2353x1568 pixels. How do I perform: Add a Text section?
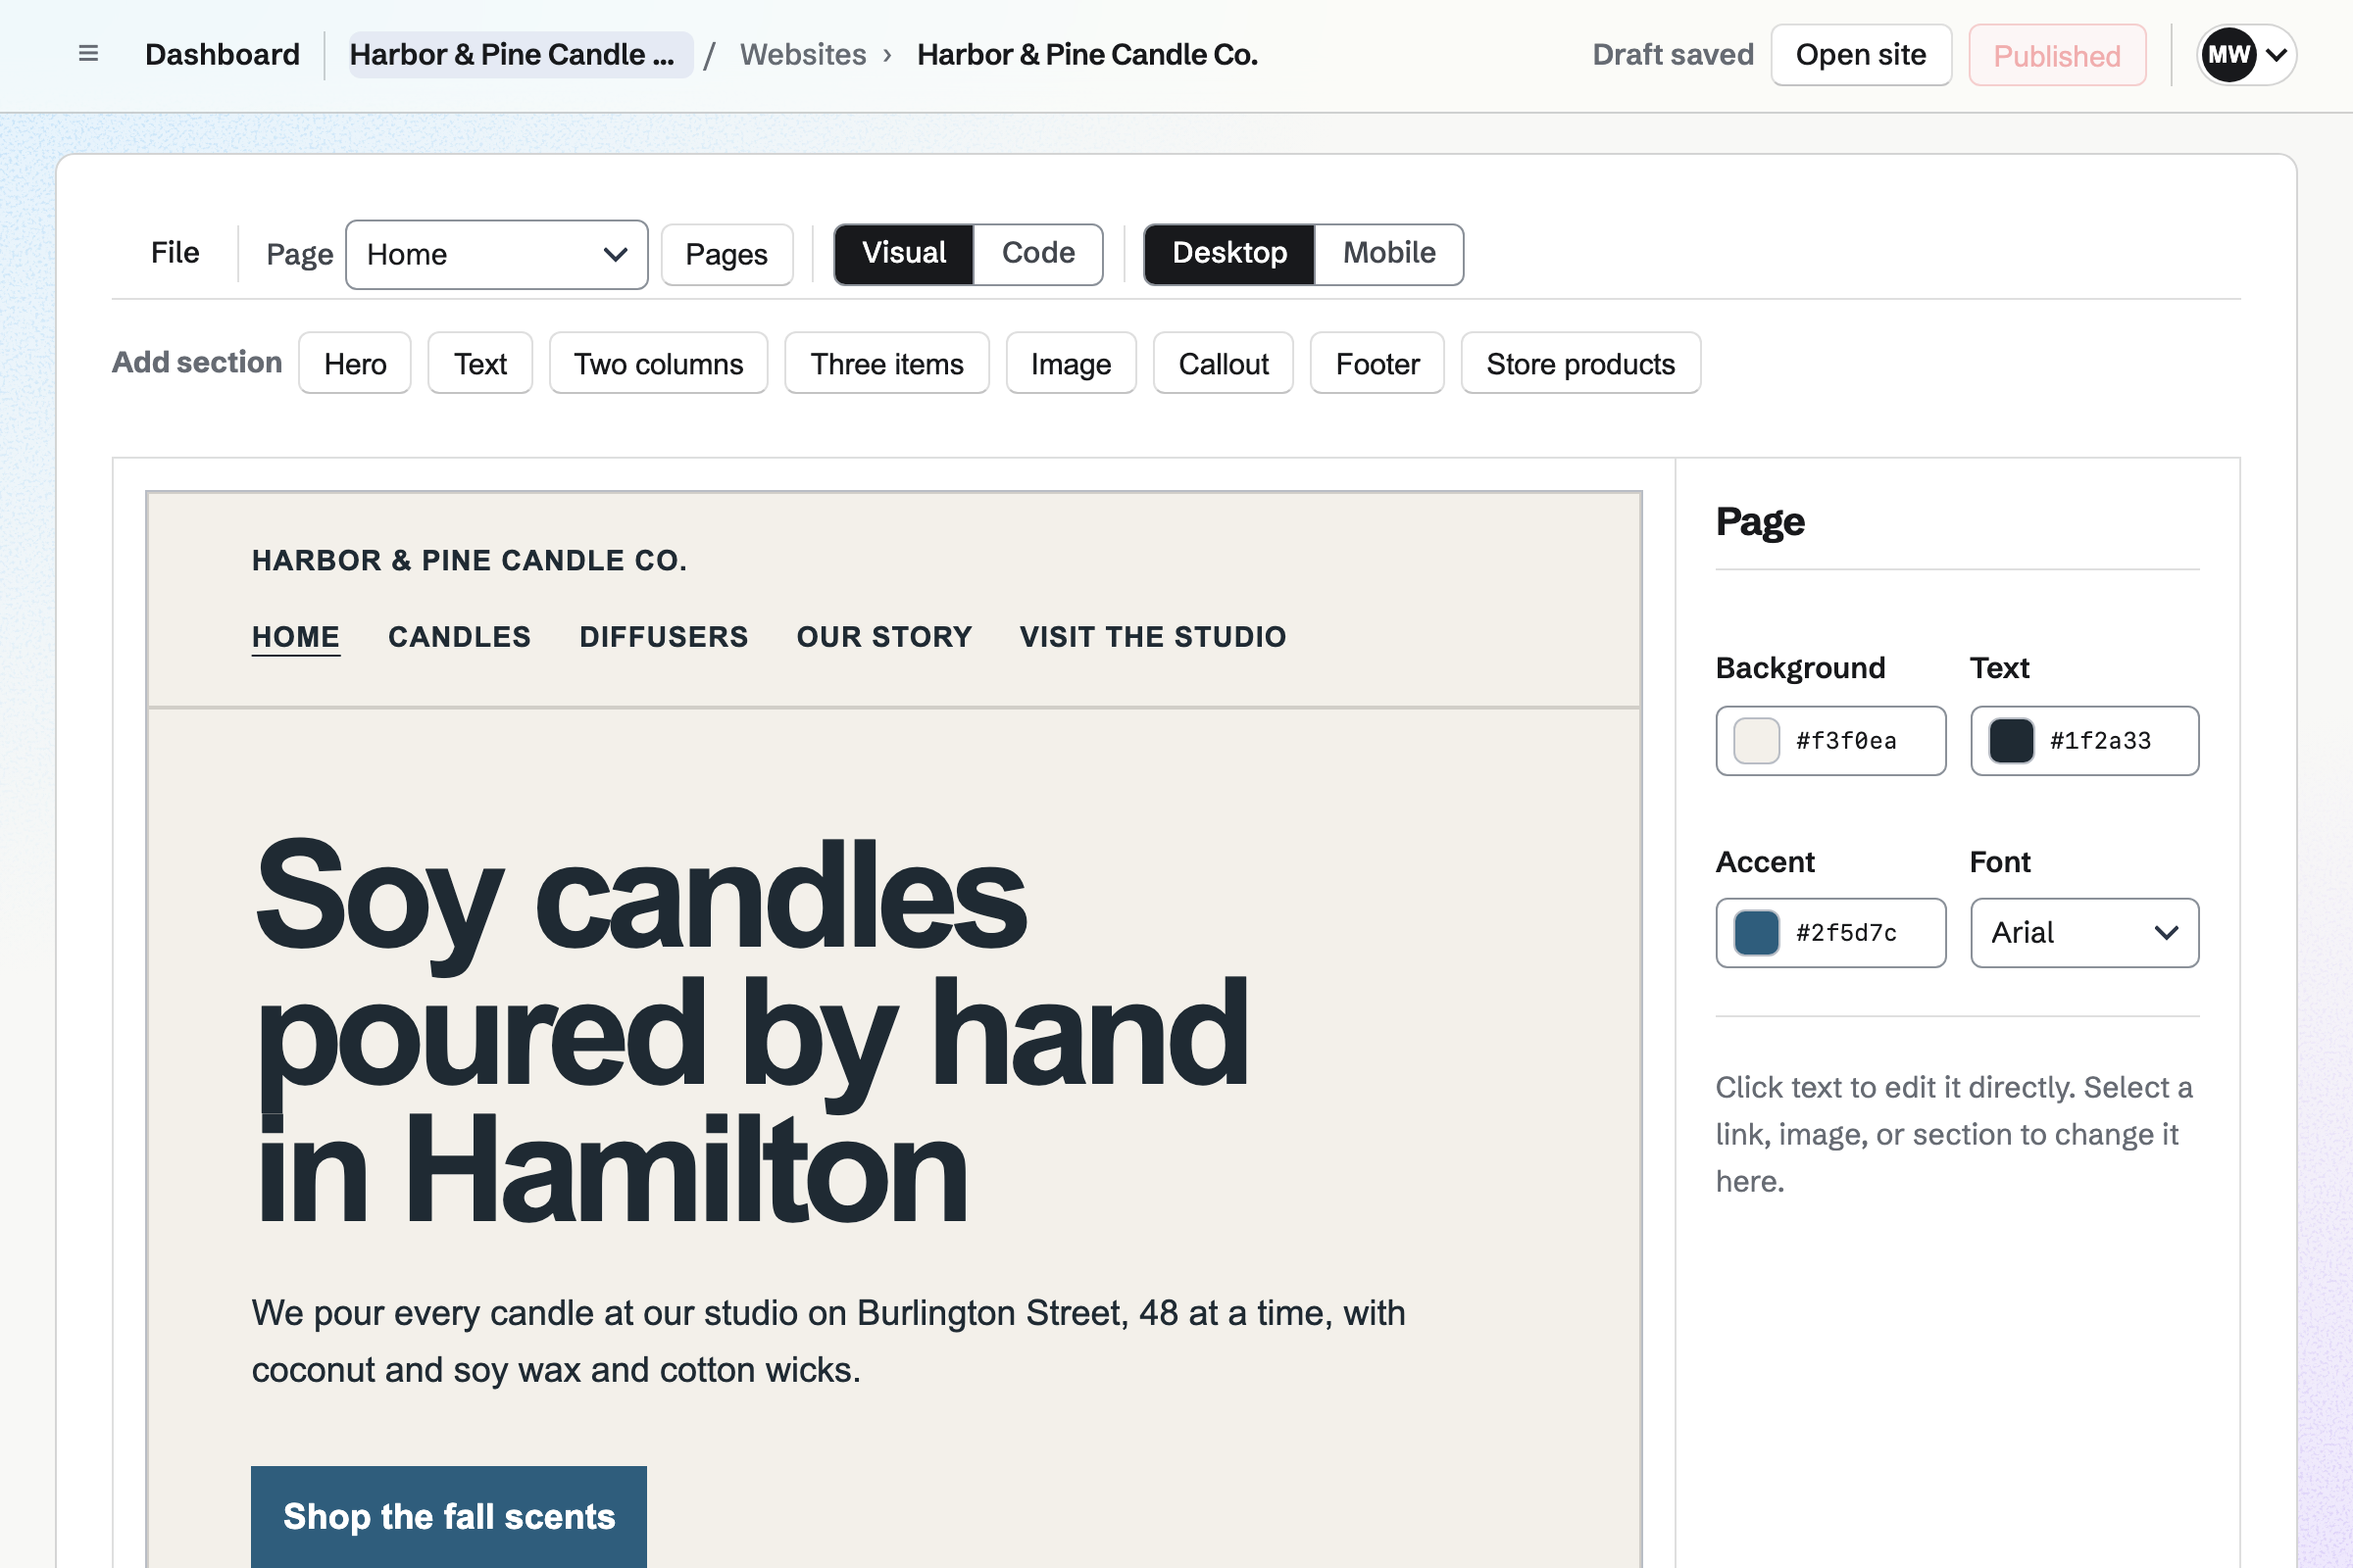click(x=480, y=363)
